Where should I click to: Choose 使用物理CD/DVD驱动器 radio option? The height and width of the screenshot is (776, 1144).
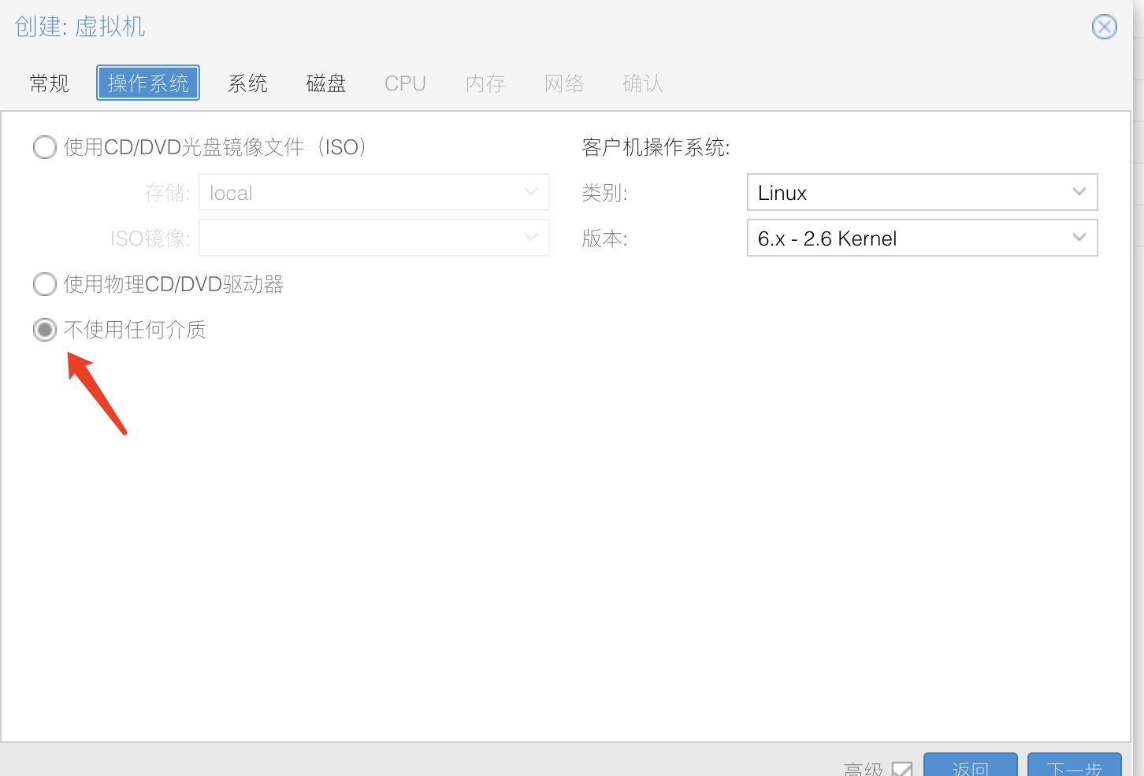click(45, 284)
